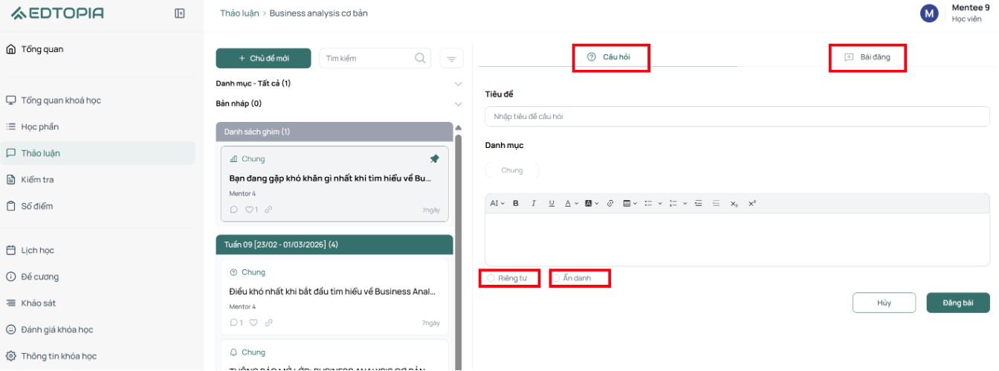Click the EDTOPIA logo
999x371 pixels.
click(57, 13)
